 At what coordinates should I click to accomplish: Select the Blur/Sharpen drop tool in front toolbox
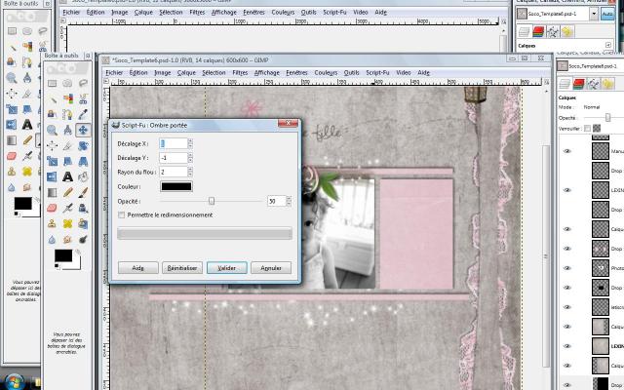[52, 240]
